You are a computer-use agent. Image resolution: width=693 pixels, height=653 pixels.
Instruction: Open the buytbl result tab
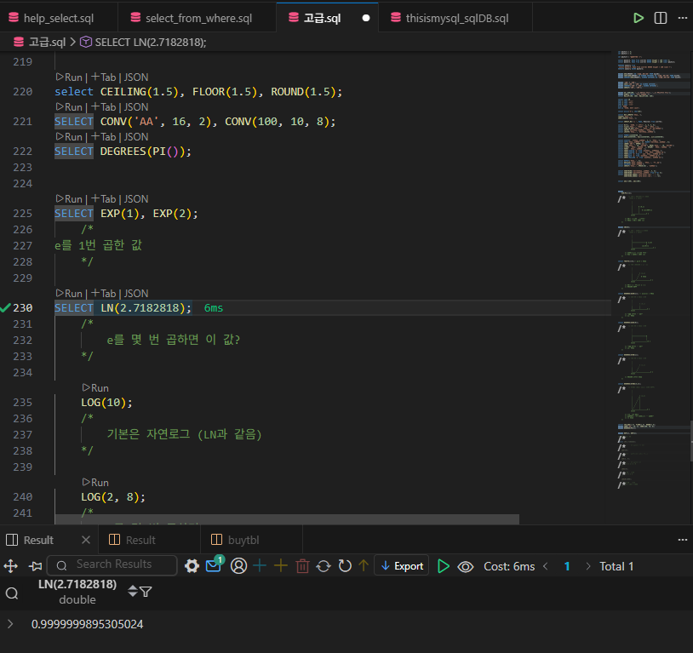click(x=243, y=540)
